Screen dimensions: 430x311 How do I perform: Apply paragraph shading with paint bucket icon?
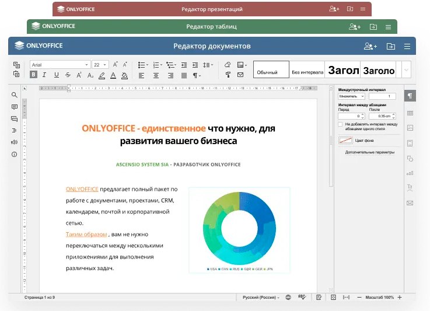124,75
